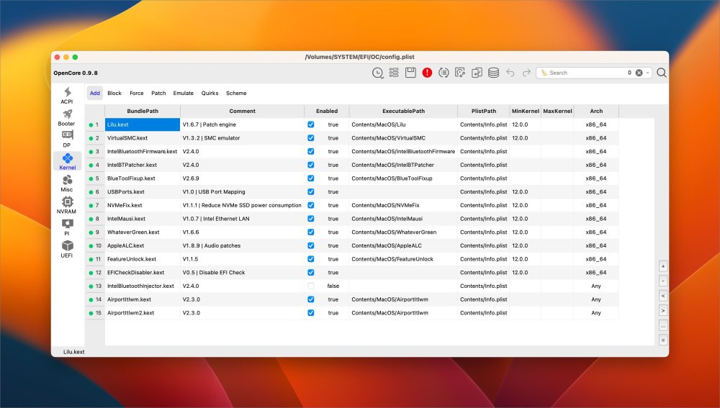Switch to the Force tab
Screen dimensions: 720x408
pyautogui.click(x=136, y=93)
